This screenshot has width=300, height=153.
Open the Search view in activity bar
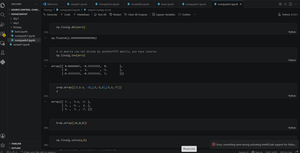3,15
